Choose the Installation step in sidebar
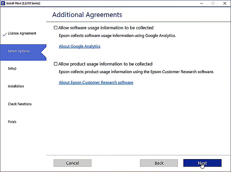This screenshot has width=231, height=172. 16,86
